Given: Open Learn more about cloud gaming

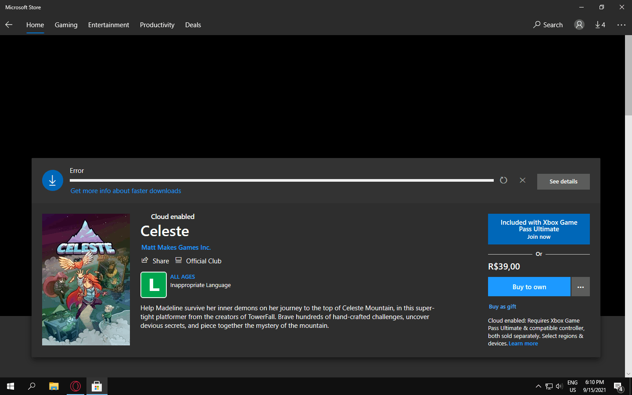Looking at the screenshot, I should pyautogui.click(x=523, y=344).
